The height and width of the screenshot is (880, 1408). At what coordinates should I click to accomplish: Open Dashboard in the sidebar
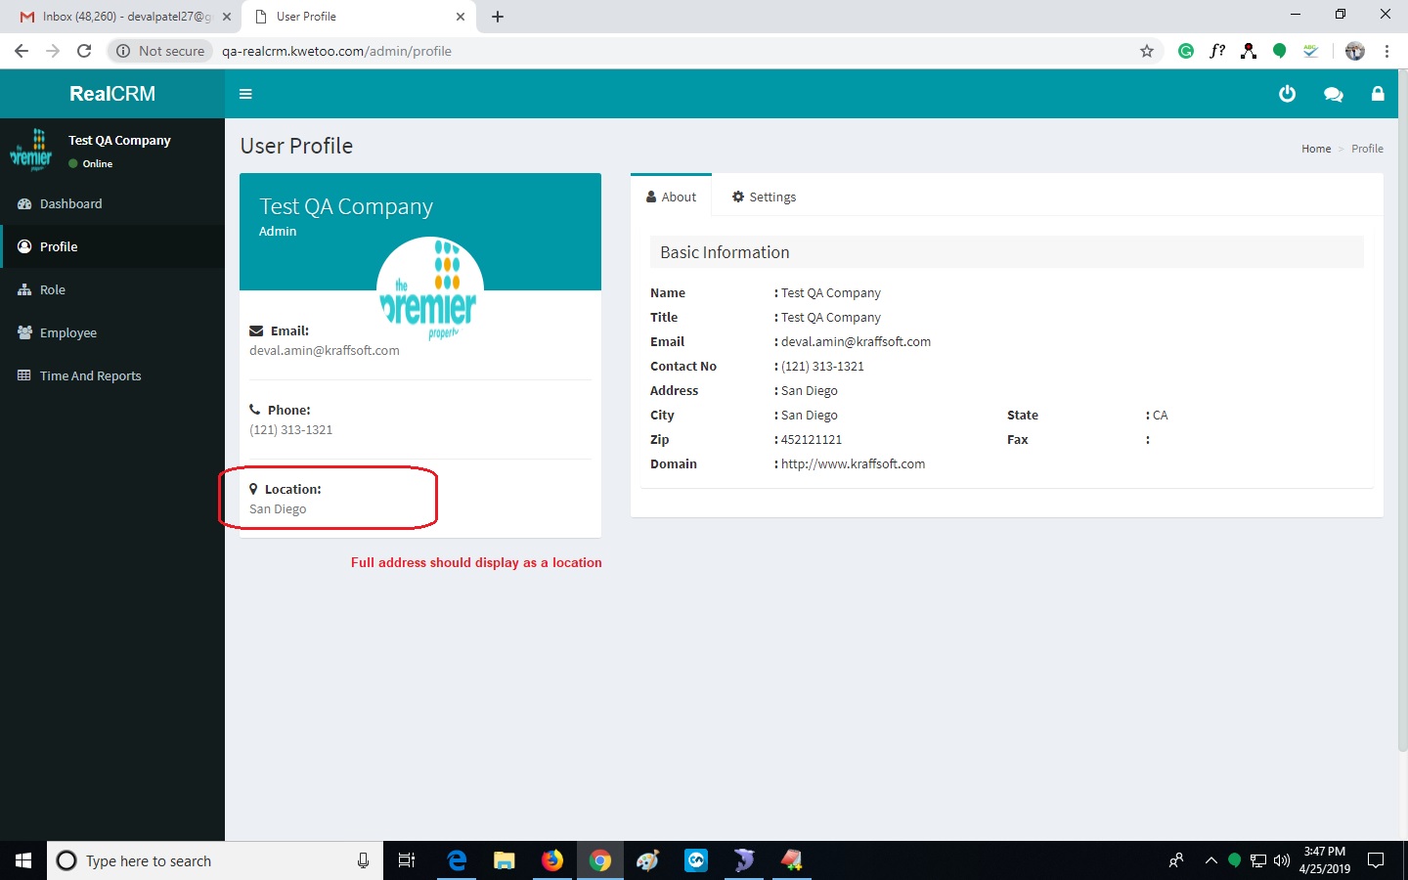click(70, 203)
